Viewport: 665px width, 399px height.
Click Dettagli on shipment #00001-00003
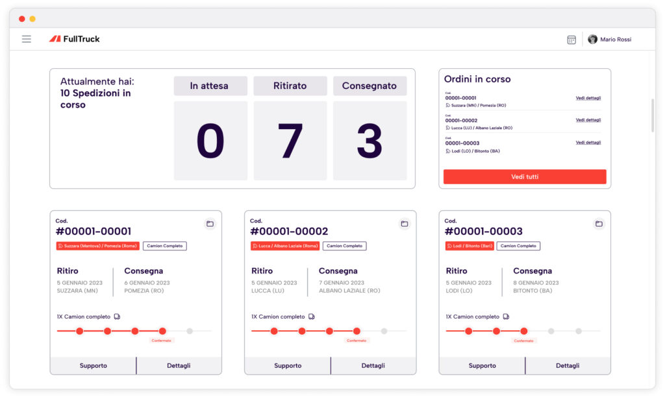point(568,366)
